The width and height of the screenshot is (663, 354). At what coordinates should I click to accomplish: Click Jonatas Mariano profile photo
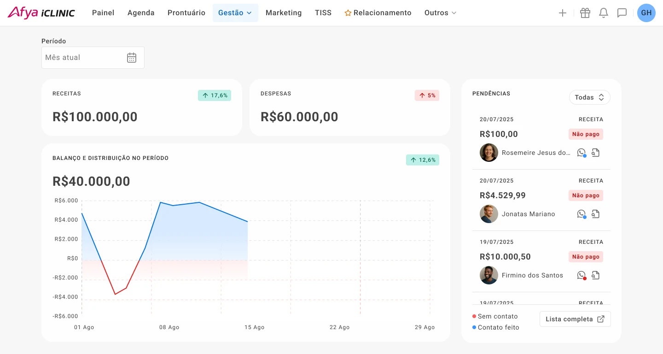tap(489, 214)
